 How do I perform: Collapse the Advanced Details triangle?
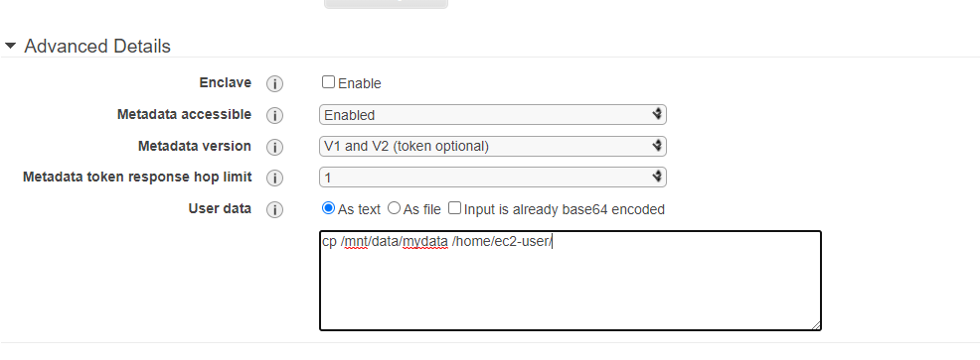click(10, 47)
